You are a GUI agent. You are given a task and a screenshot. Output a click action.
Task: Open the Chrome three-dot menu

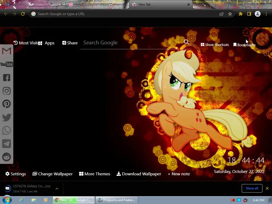(266, 14)
